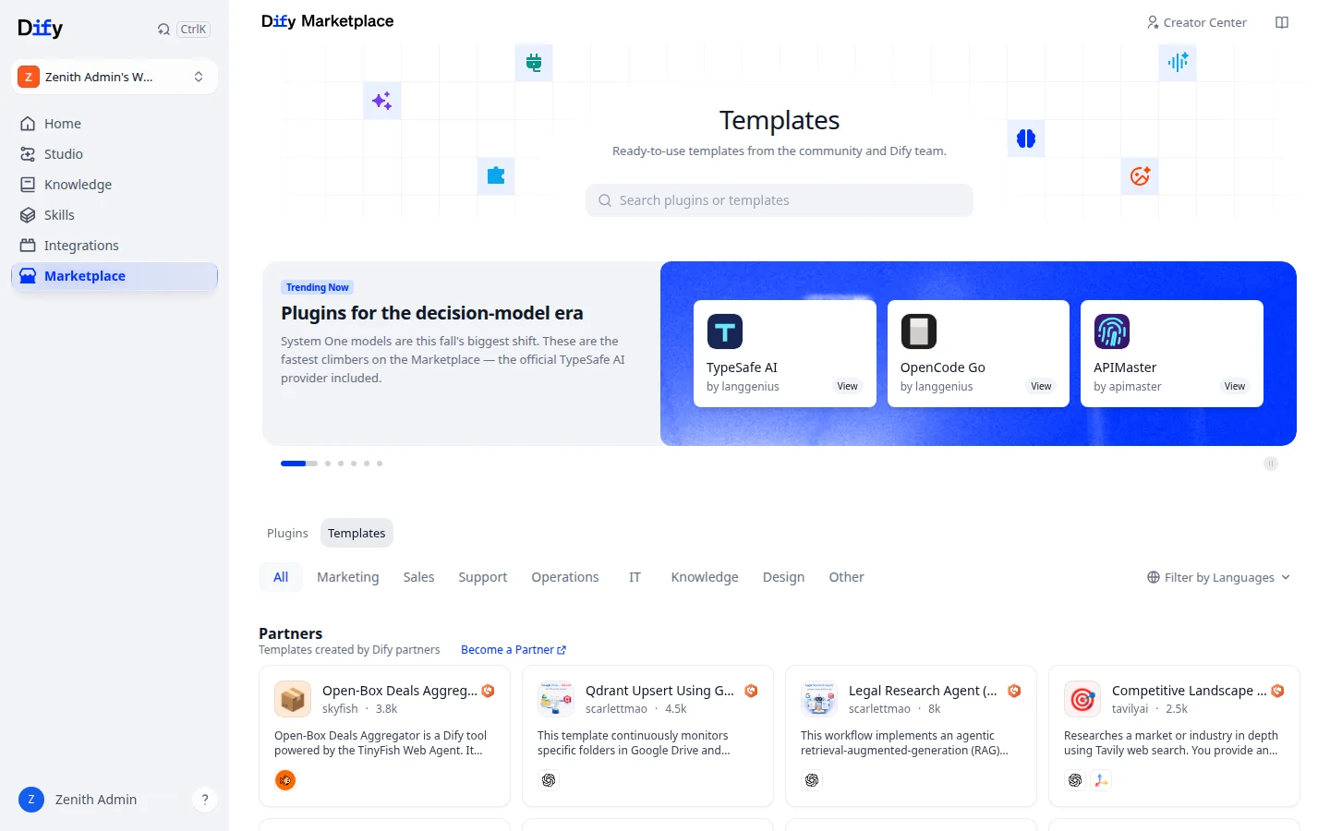The height and width of the screenshot is (831, 1330).
Task: Click the docs book icon beside Creator Center
Action: (x=1282, y=22)
